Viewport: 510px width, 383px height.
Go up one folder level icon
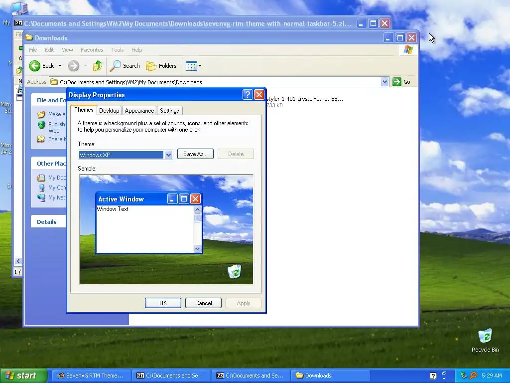(97, 66)
